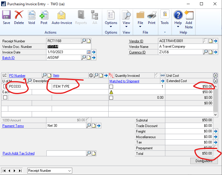
Task: Click Invoice Date expansion arrow
Action: coord(94,52)
